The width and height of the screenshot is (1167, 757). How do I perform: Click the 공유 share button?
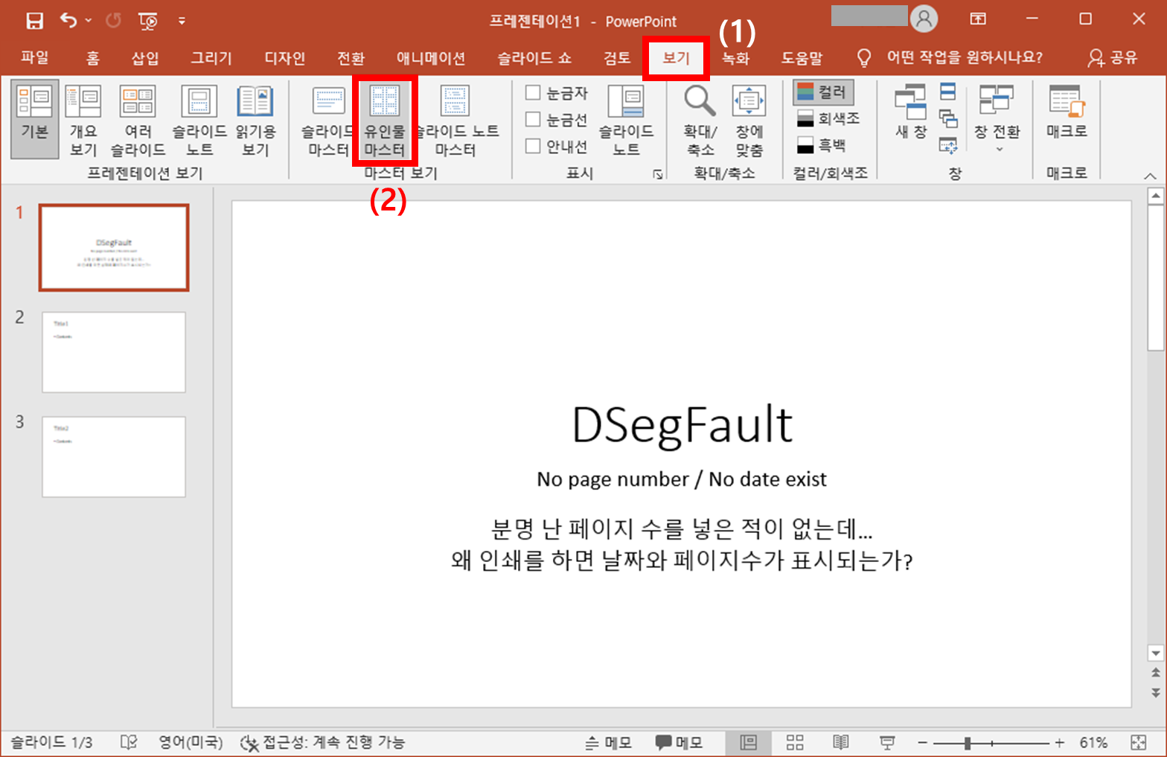pos(1113,57)
